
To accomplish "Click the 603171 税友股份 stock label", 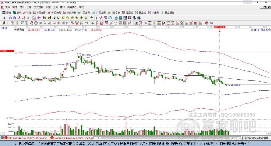I will tap(260, 30).
